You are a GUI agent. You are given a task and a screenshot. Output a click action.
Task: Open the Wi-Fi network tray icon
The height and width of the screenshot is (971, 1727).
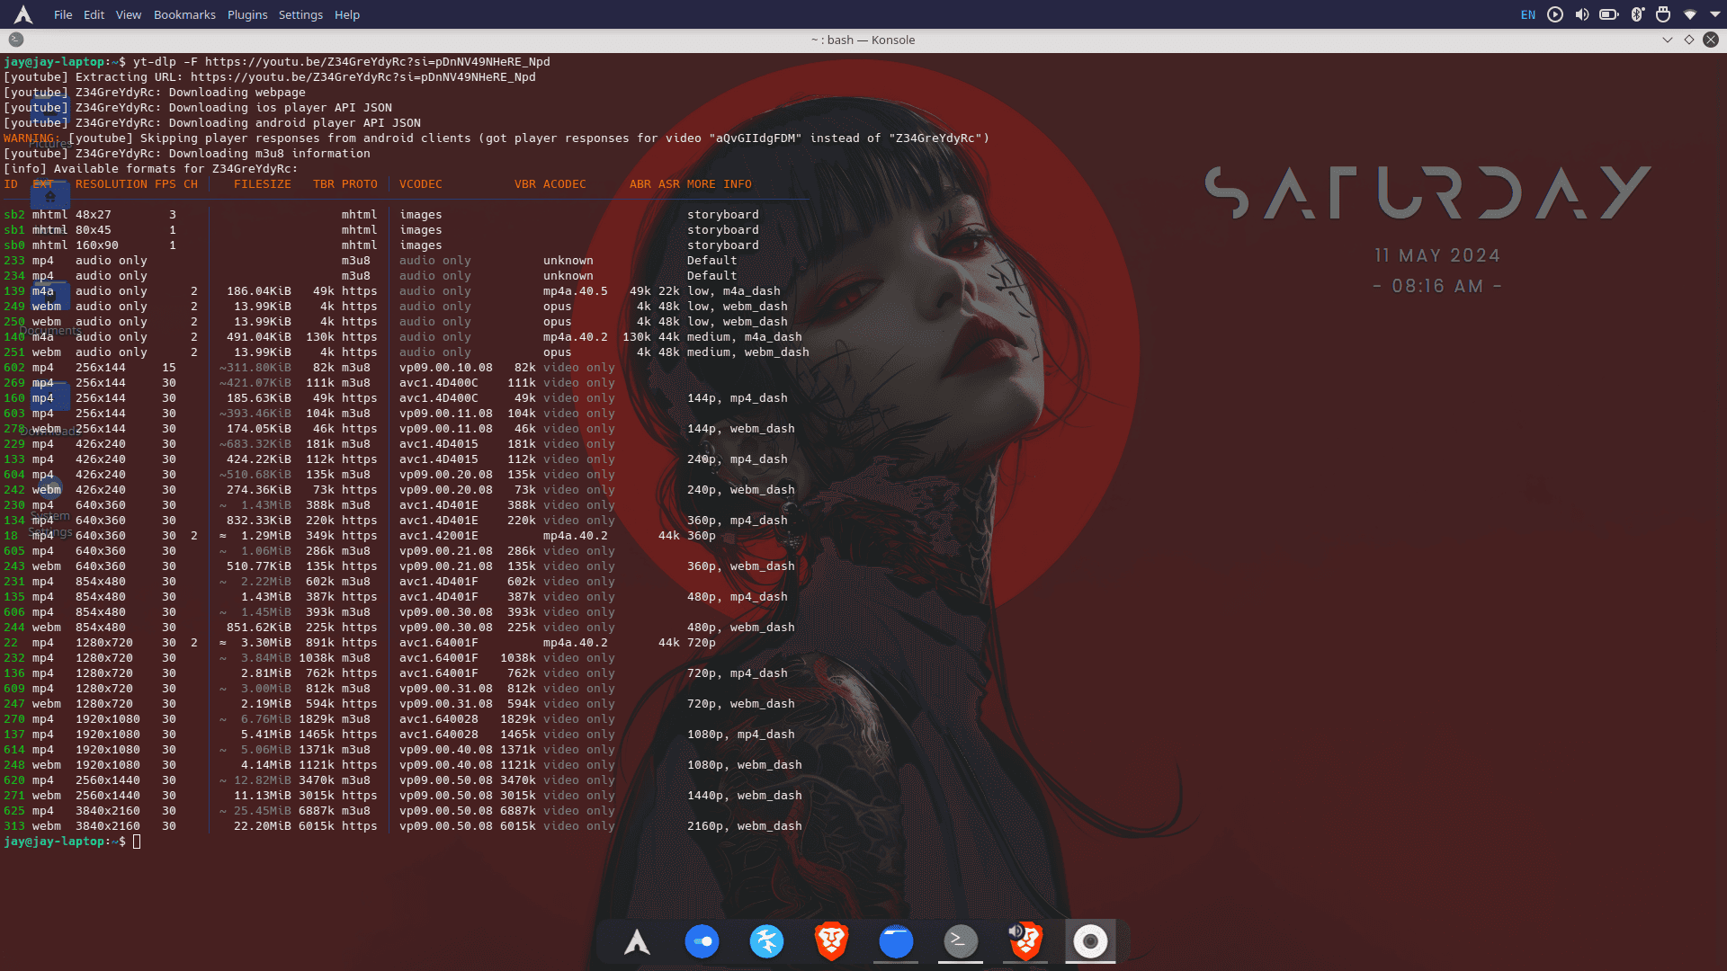pyautogui.click(x=1690, y=14)
